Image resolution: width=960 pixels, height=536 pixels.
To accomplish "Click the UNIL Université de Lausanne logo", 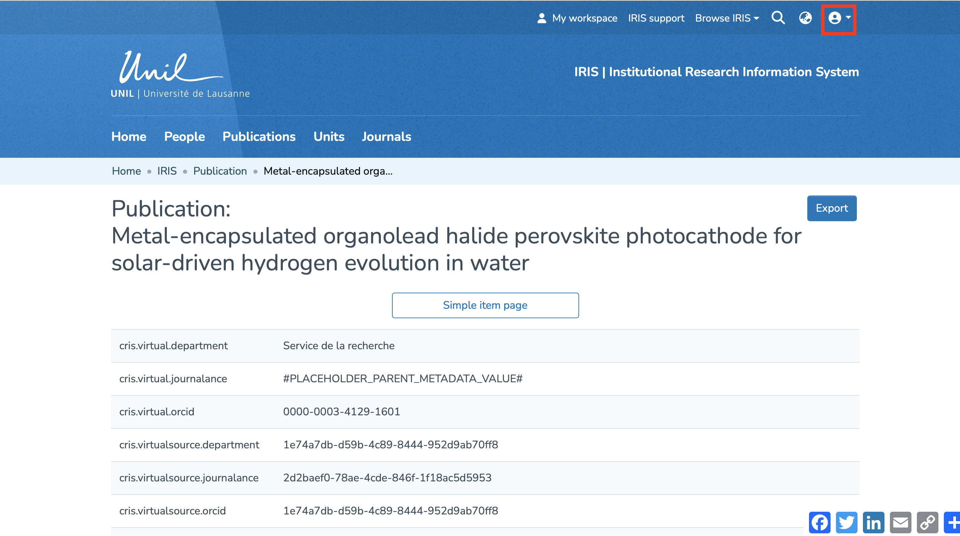I will point(180,75).
